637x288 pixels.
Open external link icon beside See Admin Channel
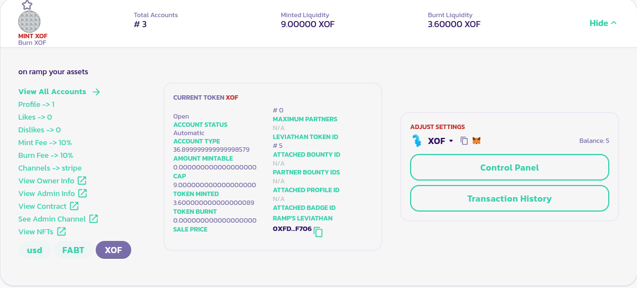pyautogui.click(x=94, y=219)
